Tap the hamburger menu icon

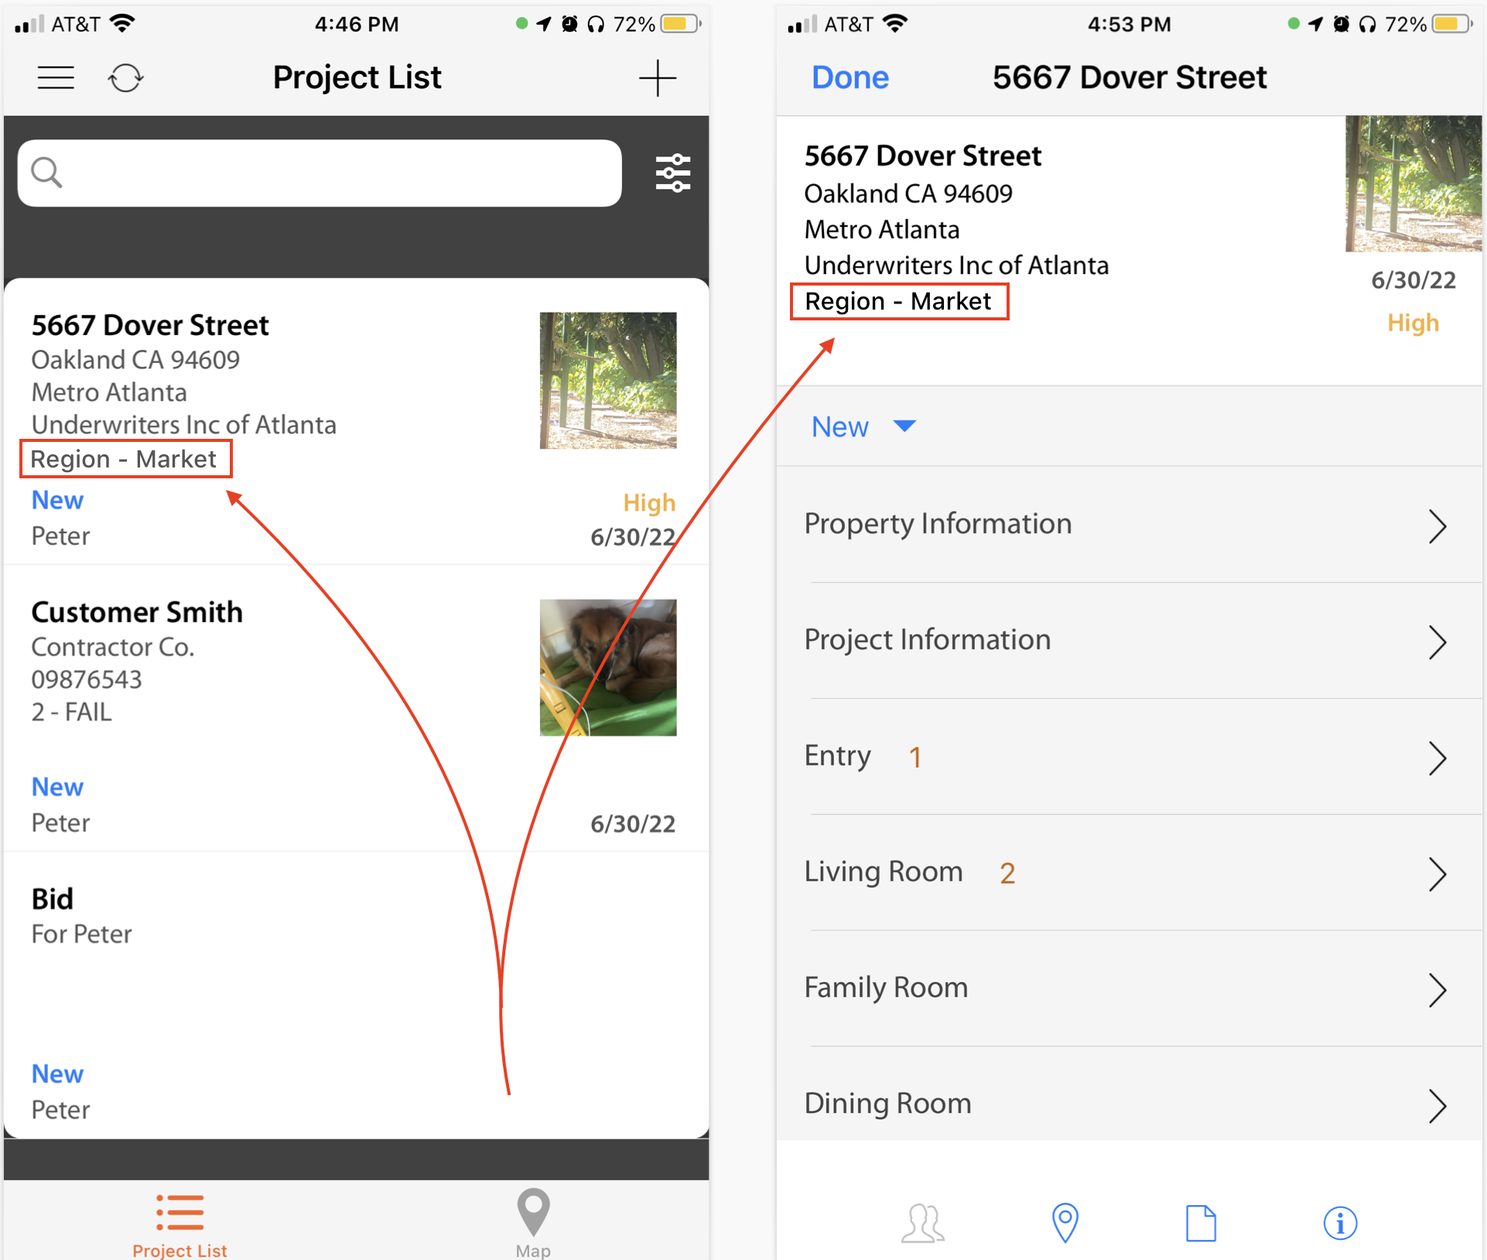coord(55,77)
